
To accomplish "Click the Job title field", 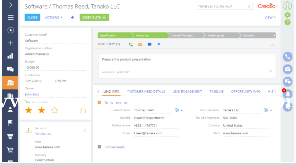I will coord(156,118).
